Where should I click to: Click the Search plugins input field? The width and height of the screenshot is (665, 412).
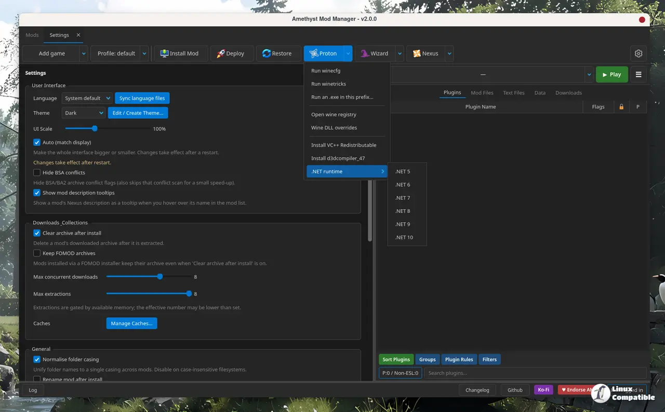coord(535,373)
